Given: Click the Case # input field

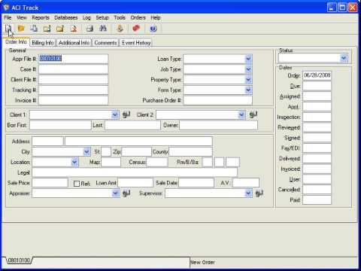Looking at the screenshot, I should [x=73, y=69].
